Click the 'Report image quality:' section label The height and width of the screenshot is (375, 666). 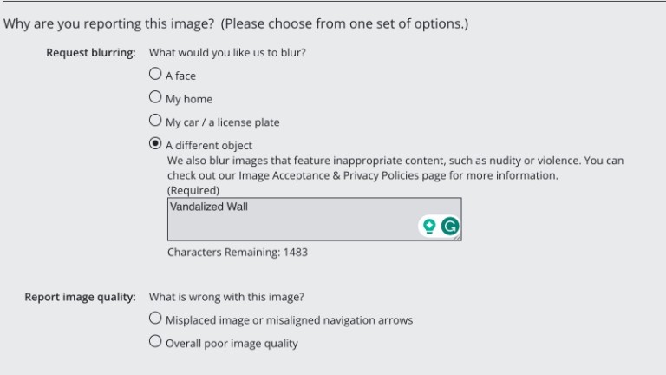[80, 297]
